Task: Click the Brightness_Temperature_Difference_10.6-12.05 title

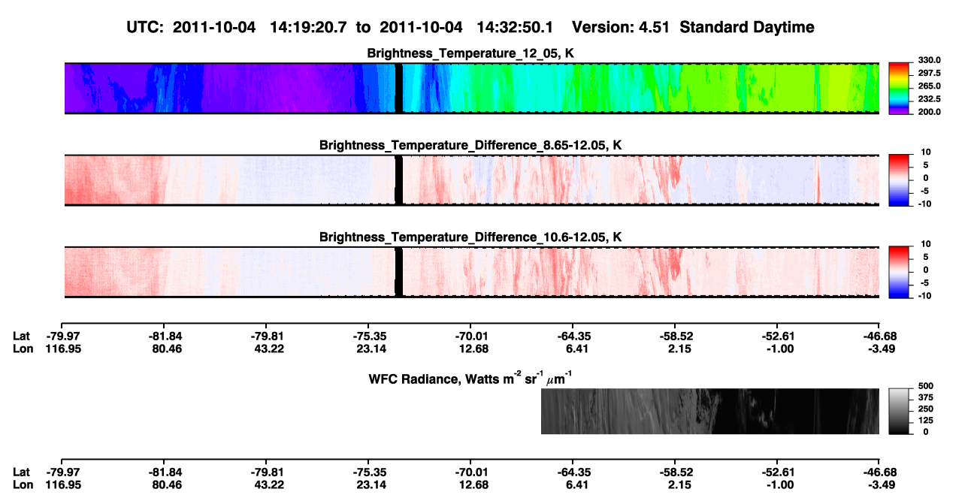Action: tap(471, 237)
